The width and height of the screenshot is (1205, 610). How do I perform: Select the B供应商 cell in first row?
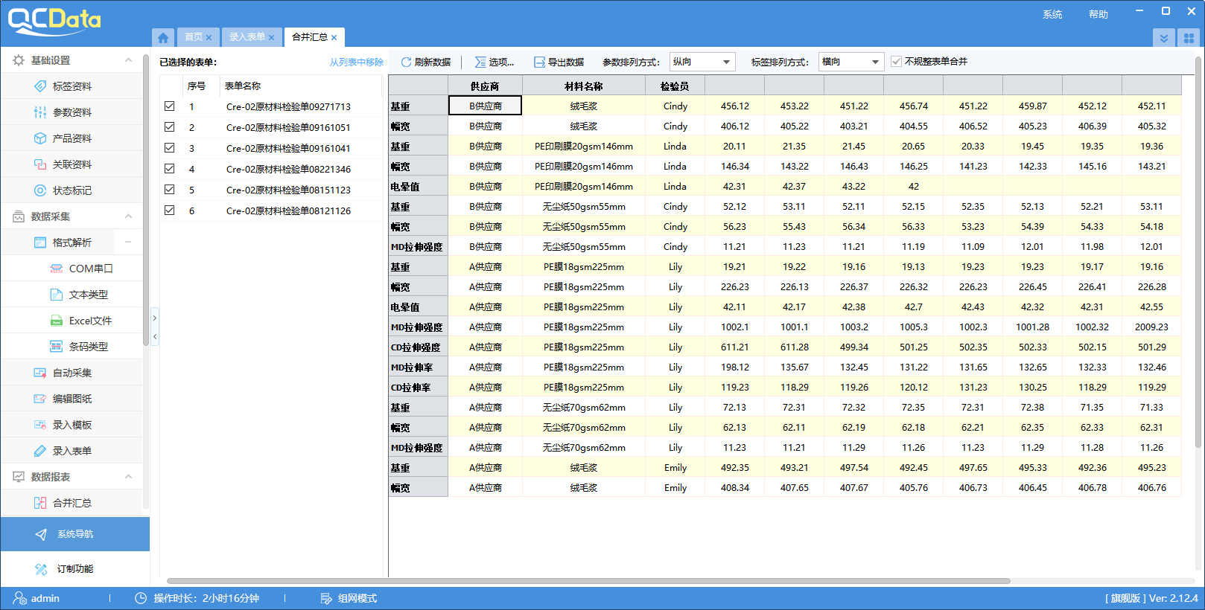pos(485,106)
